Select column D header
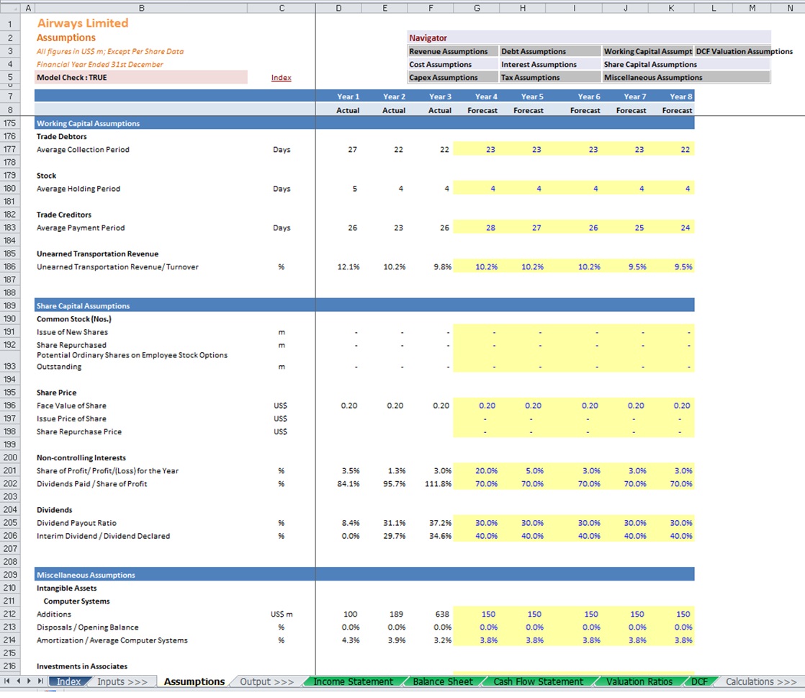 click(338, 8)
